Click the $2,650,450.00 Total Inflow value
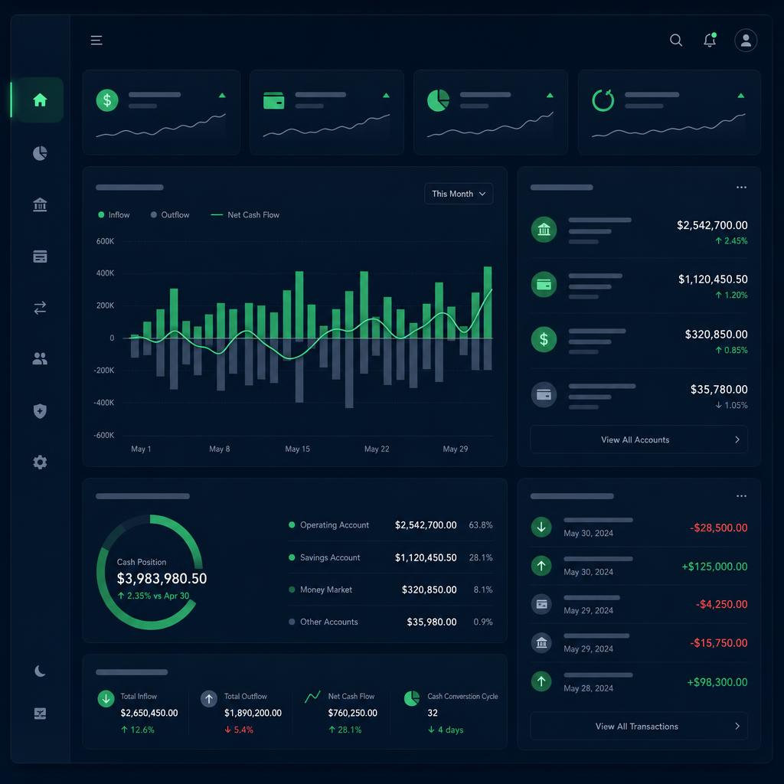This screenshot has width=784, height=784. pyautogui.click(x=149, y=713)
